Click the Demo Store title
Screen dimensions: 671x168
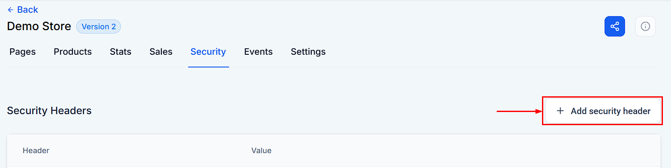[x=39, y=26]
